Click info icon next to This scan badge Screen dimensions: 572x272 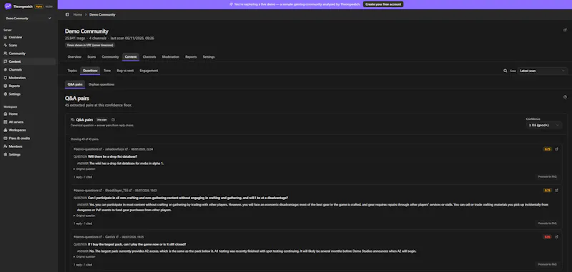click(x=113, y=119)
